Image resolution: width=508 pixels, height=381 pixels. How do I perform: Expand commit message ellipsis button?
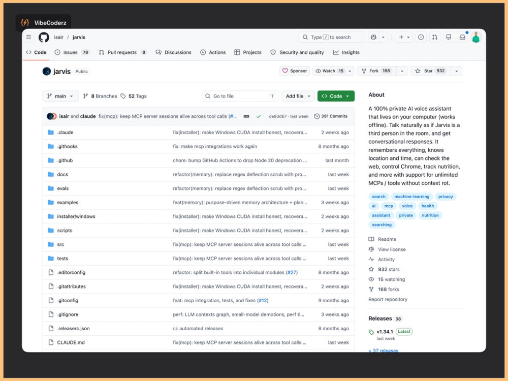tap(246, 116)
